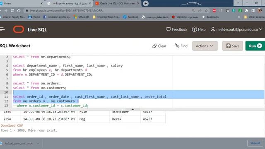Expand the m.eldesouki@psau.edu.sa account menu
Viewport: 265px width, 149px height.
tap(236, 29)
